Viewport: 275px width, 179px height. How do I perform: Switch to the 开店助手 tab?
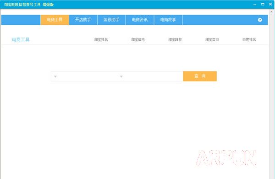pos(83,20)
